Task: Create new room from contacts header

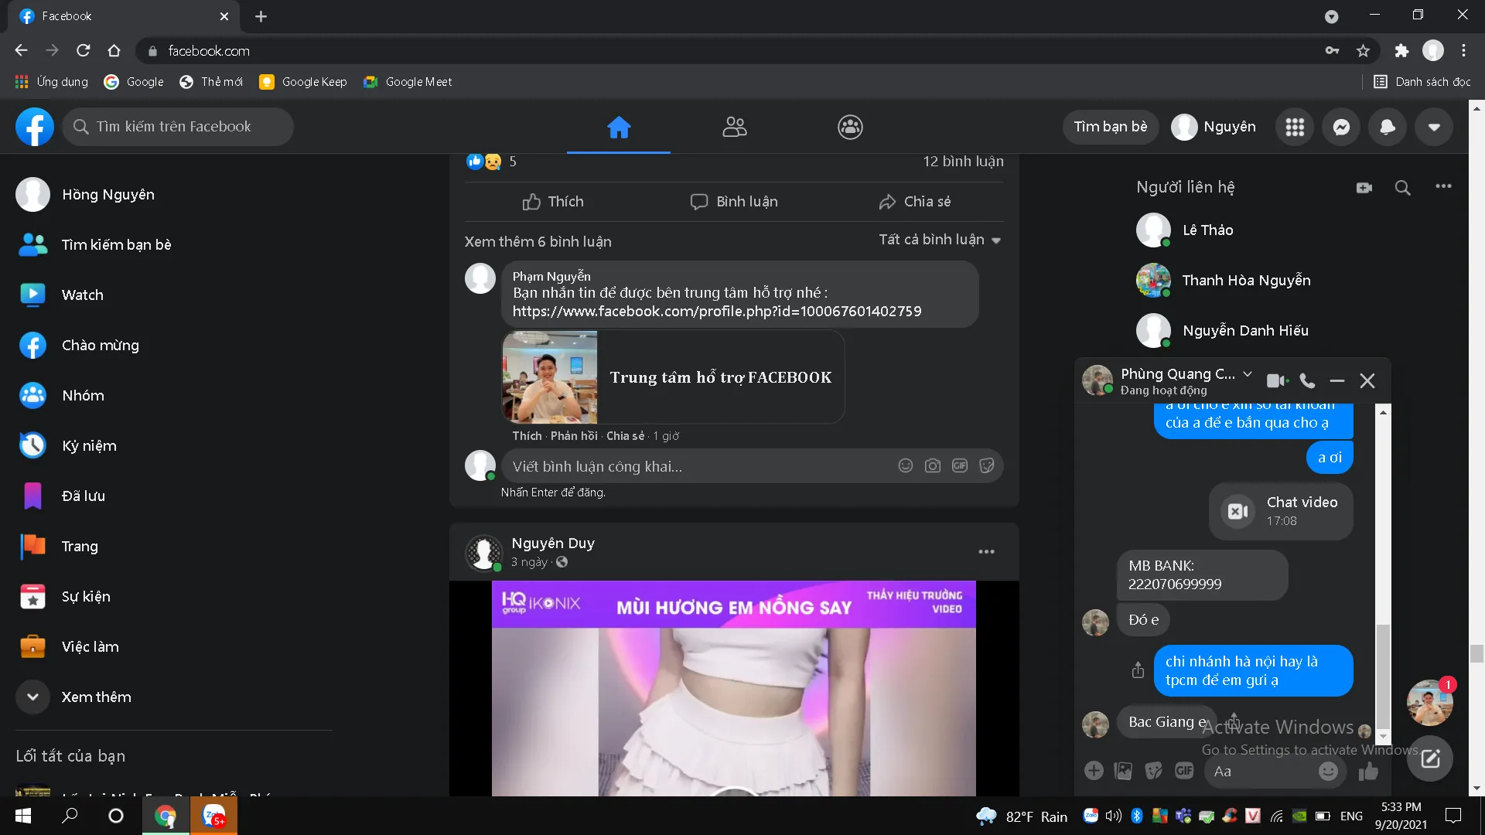Action: tap(1364, 187)
